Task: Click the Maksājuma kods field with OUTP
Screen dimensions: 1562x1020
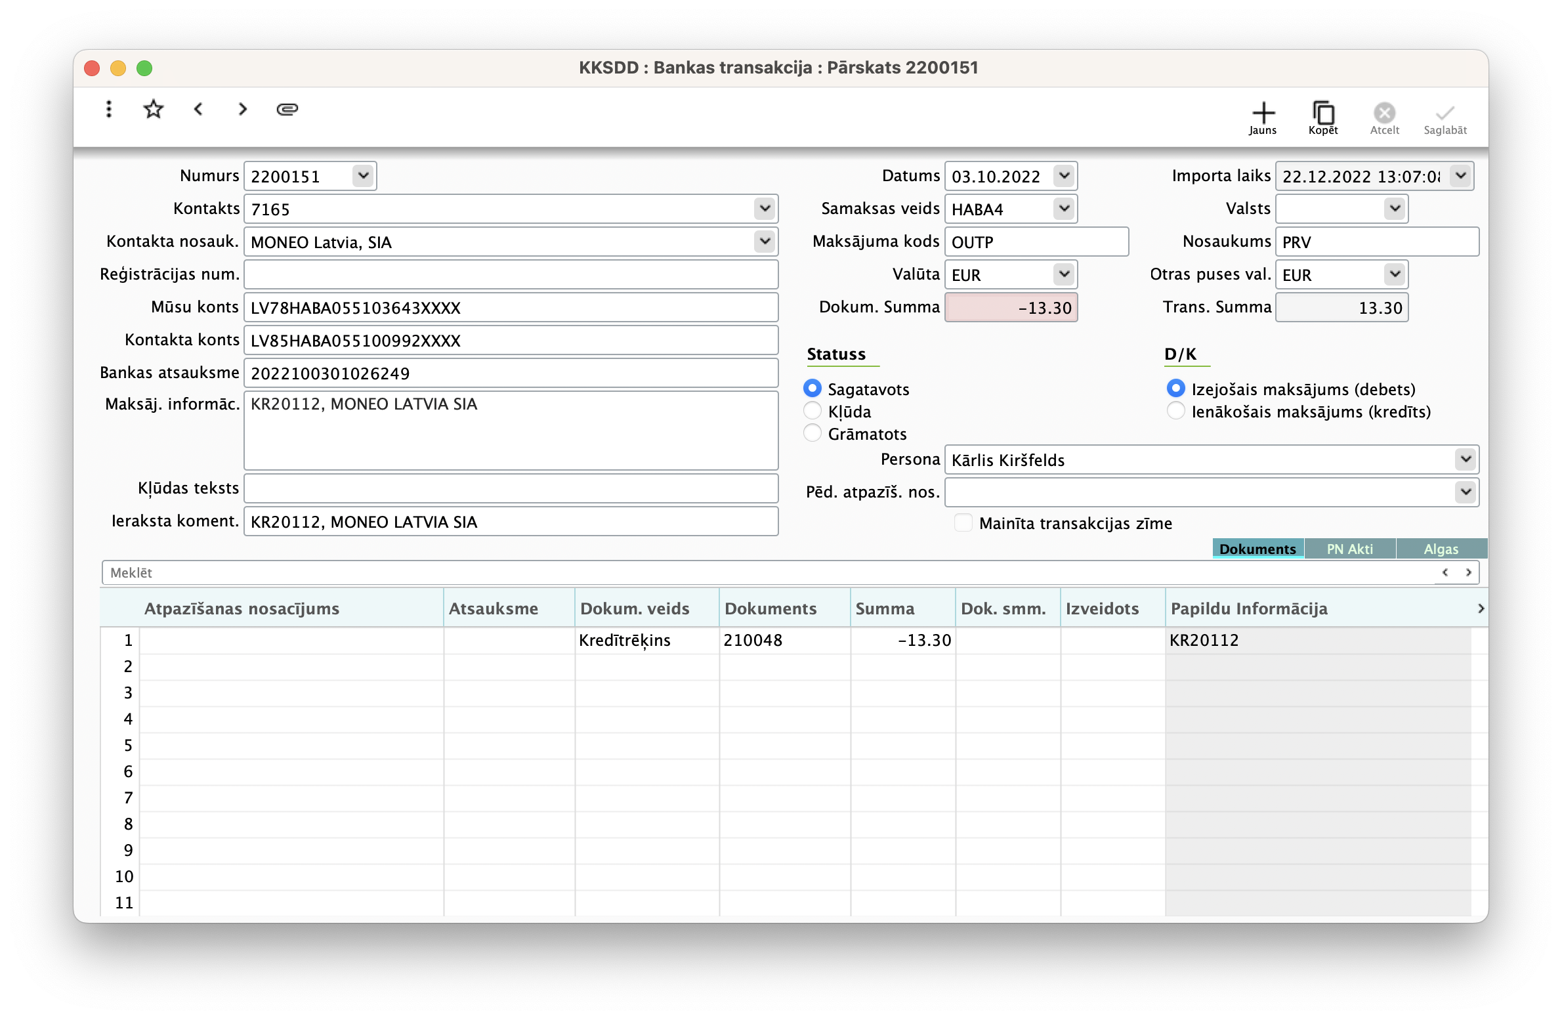Action: 1036,242
